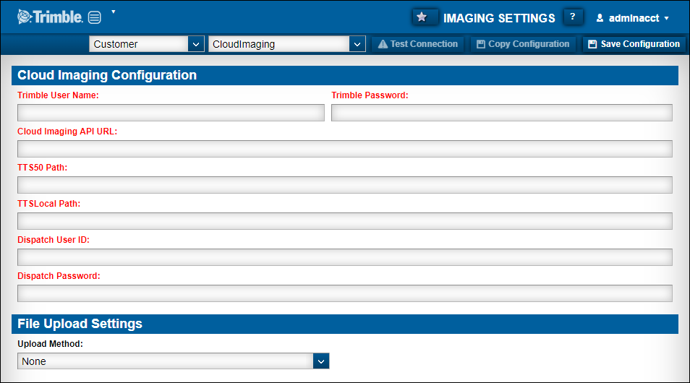Click the small arrow next to menu icon

[x=114, y=12]
